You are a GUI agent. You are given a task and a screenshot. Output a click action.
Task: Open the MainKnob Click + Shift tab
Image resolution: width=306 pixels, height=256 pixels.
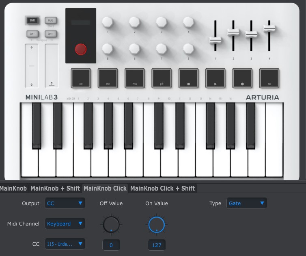pyautogui.click(x=163, y=189)
